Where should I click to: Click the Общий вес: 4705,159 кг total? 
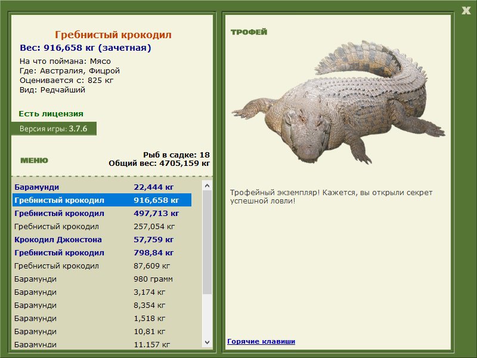click(159, 163)
